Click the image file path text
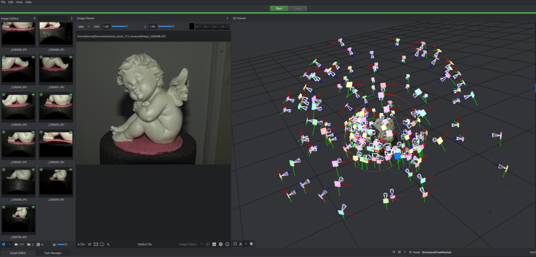 (121, 36)
